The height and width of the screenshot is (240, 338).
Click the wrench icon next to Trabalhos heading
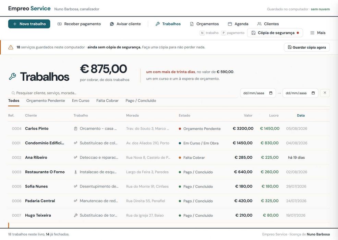pyautogui.click(x=12, y=77)
